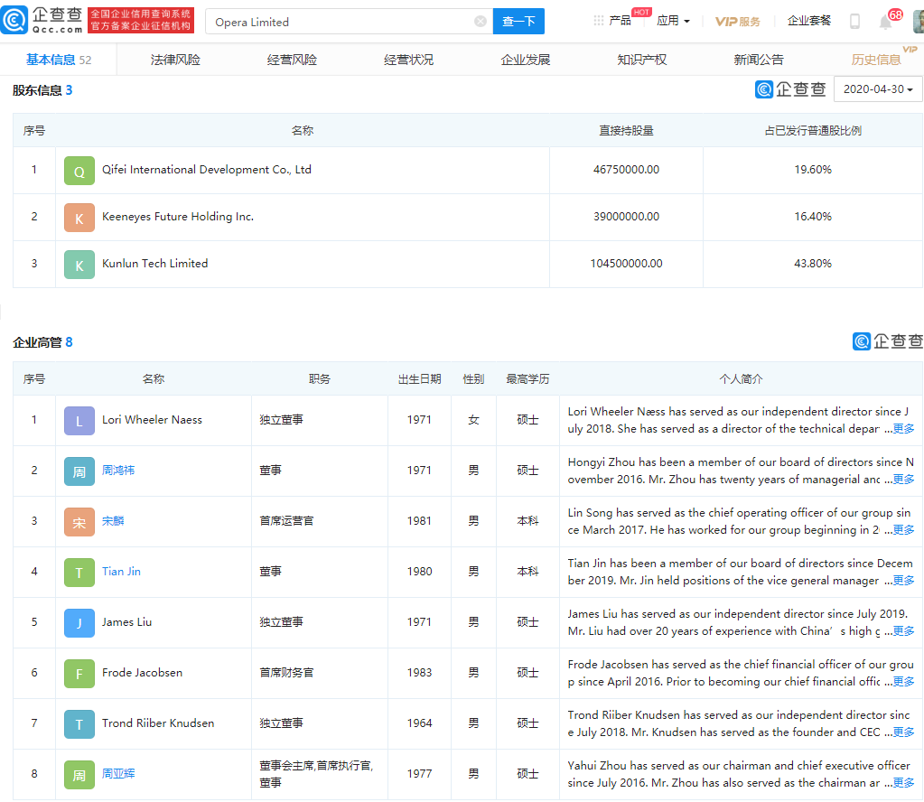Click Frode Jacobsen green F avatar
The image size is (924, 802).
[x=79, y=674]
